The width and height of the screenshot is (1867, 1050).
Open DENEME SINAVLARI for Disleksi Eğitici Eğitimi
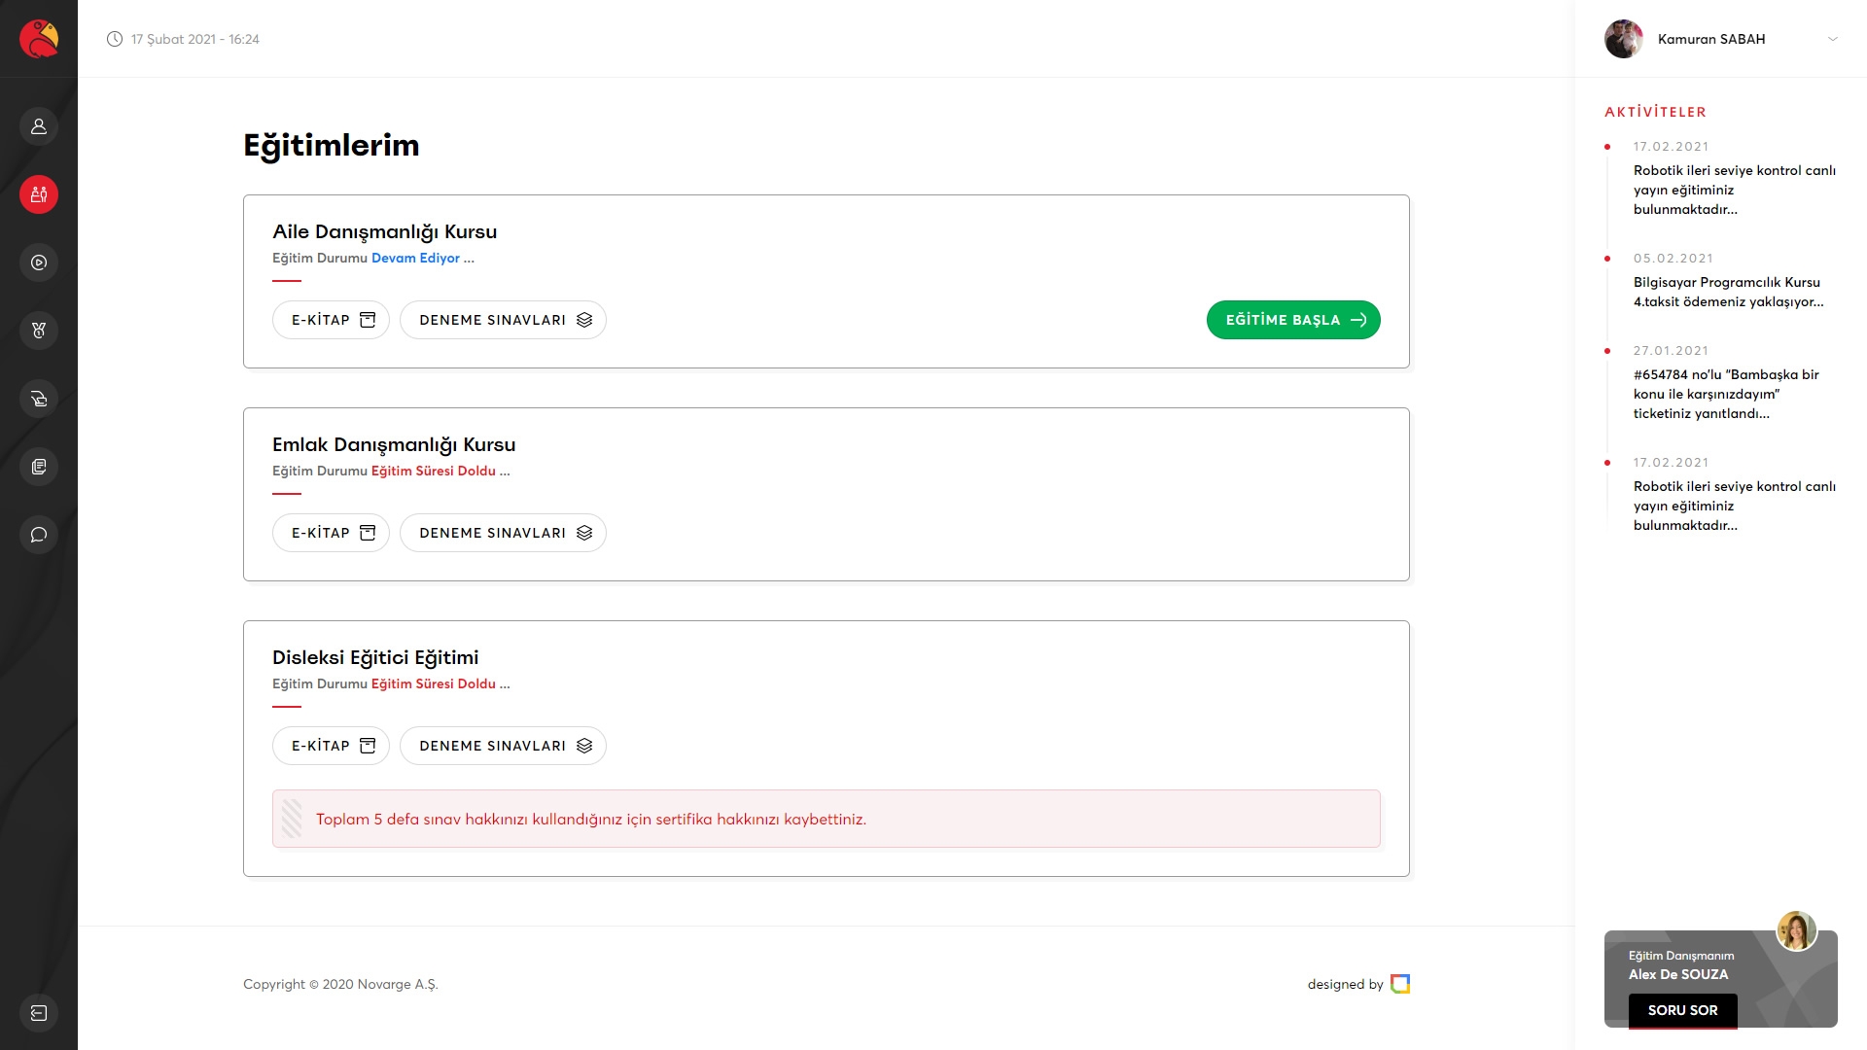(503, 746)
